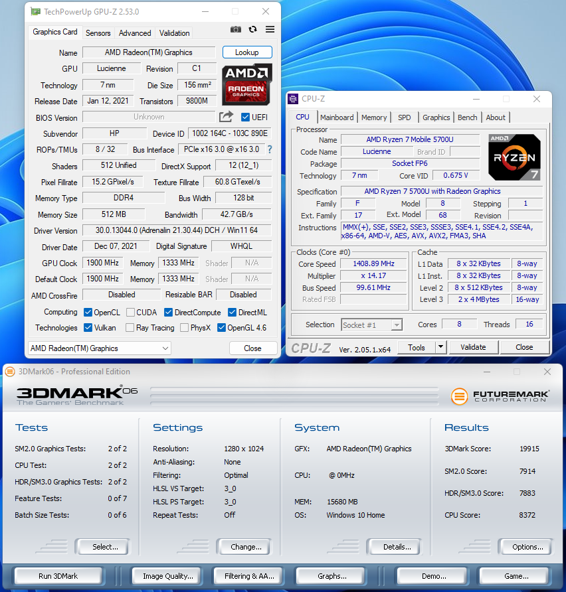Toggle the OpenCL checkbox
Viewport: 566px width, 592px height.
88,312
